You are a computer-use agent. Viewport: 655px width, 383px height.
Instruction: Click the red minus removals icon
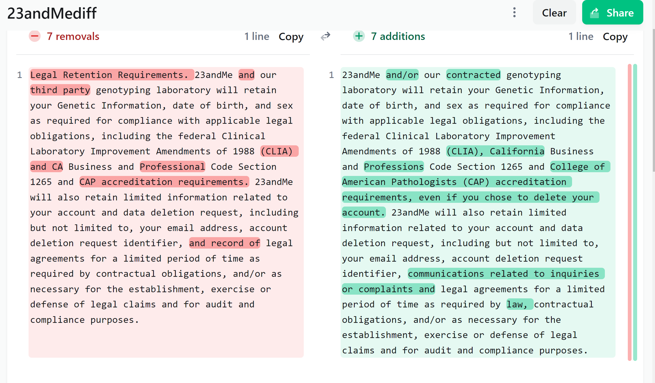click(x=35, y=36)
